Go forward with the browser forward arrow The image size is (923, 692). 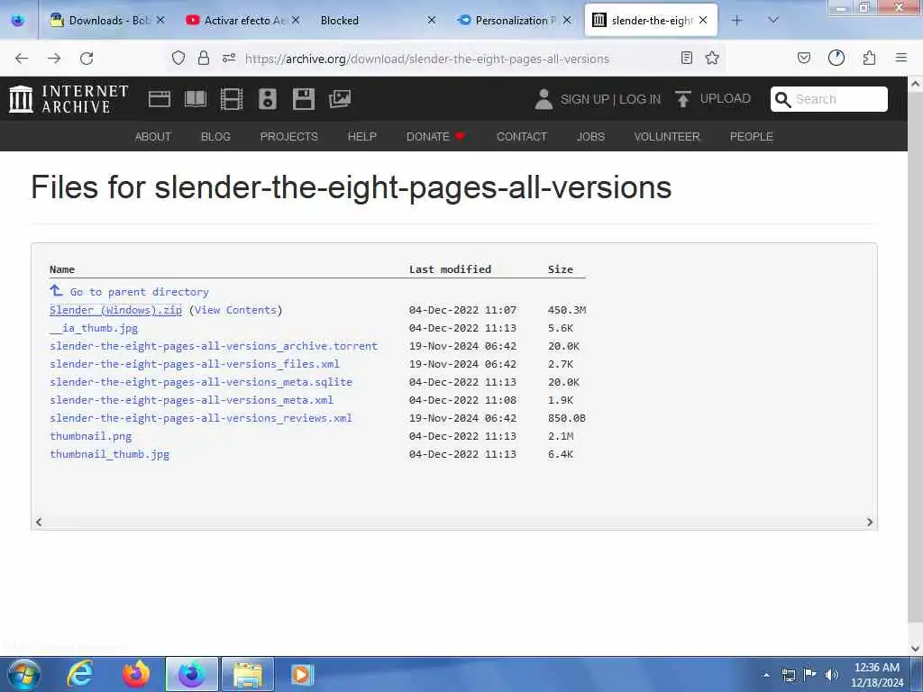[54, 59]
